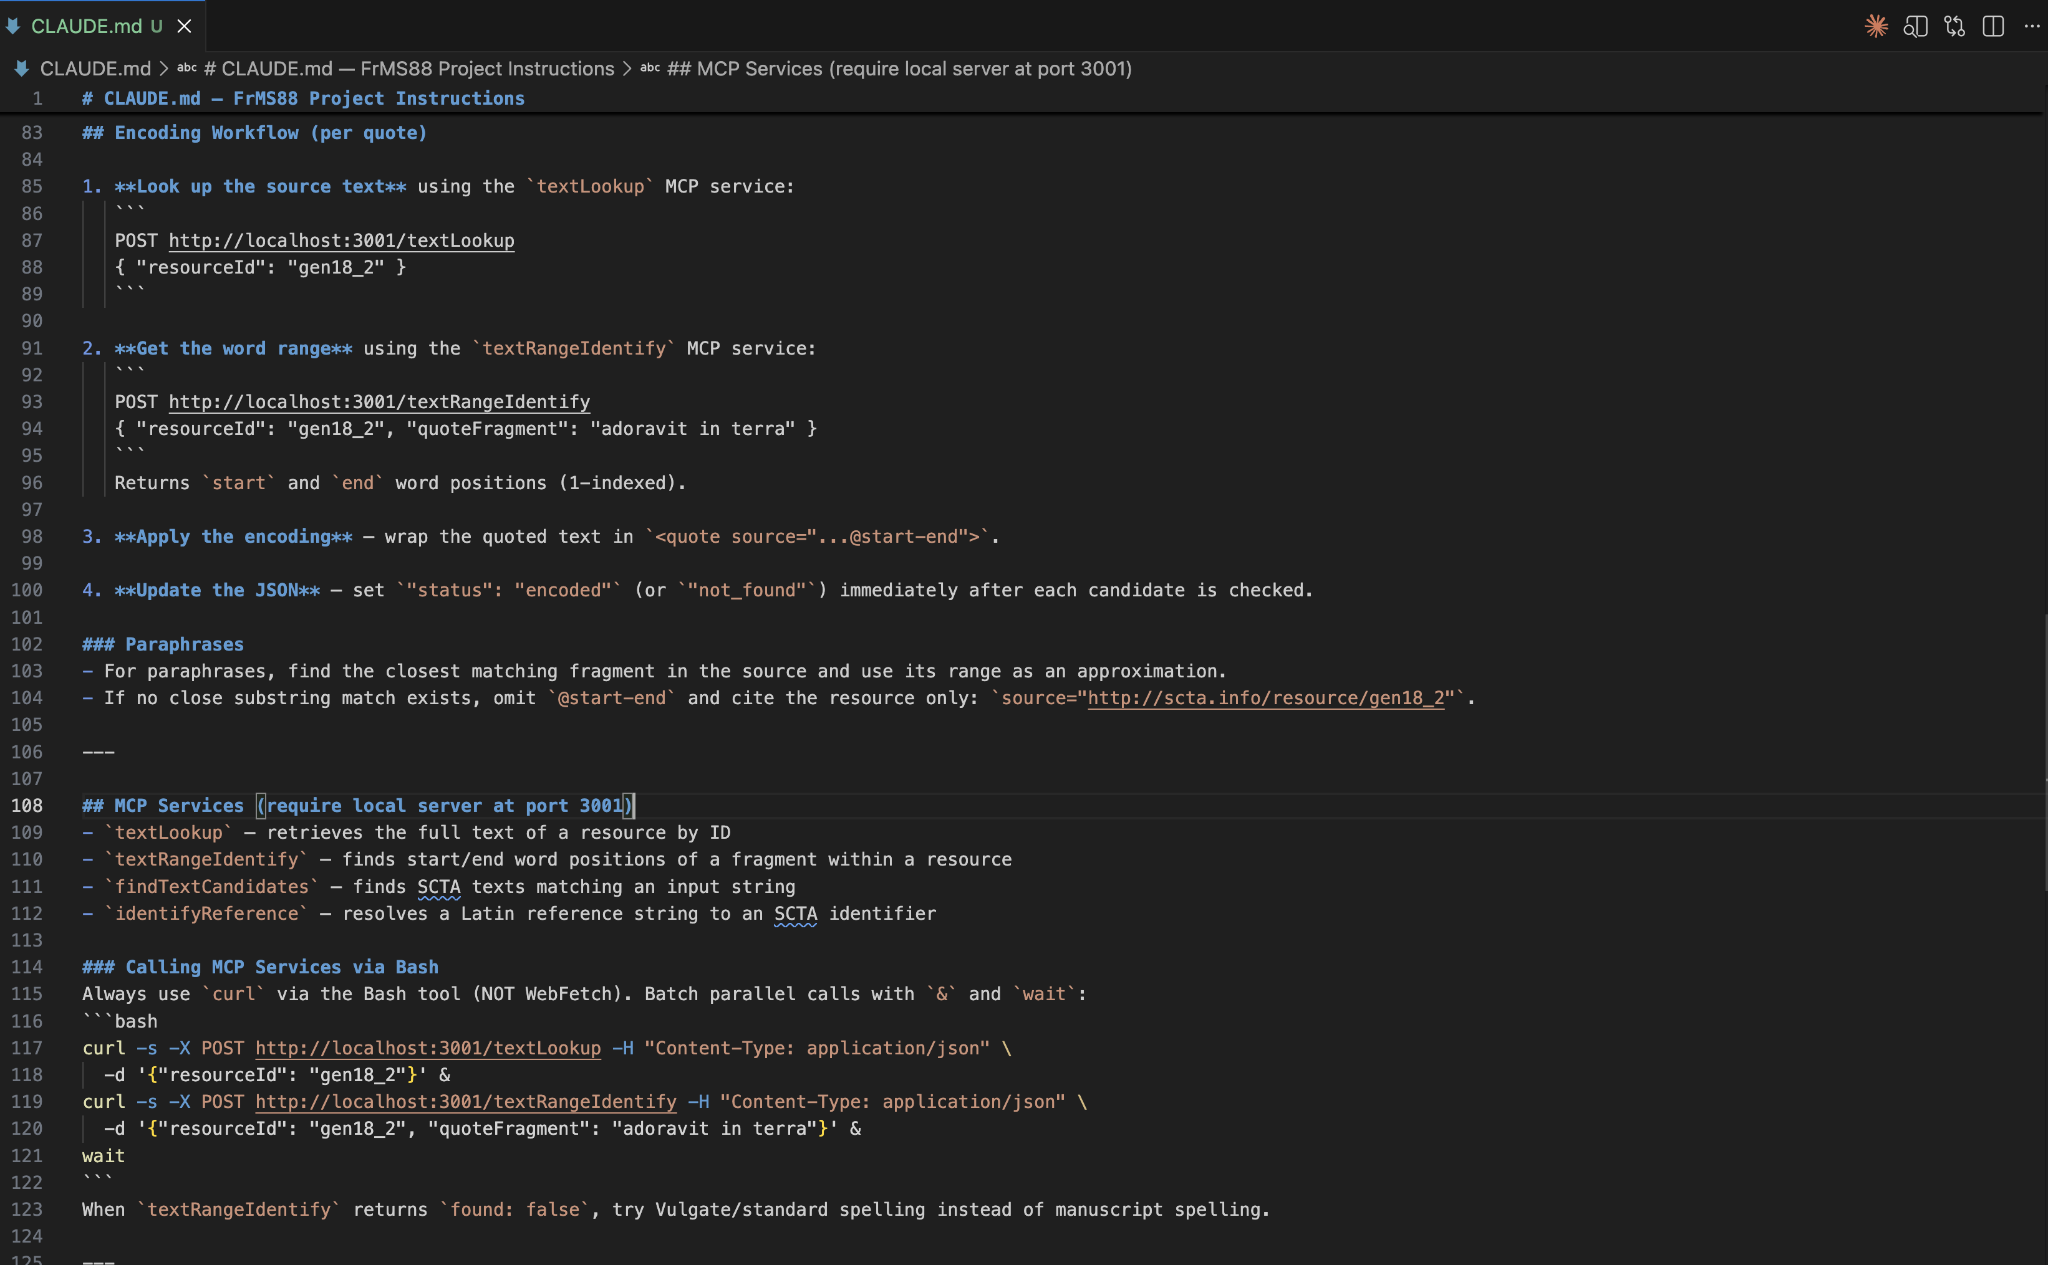Click the bold 'Apply the encoding' step

tap(234, 537)
